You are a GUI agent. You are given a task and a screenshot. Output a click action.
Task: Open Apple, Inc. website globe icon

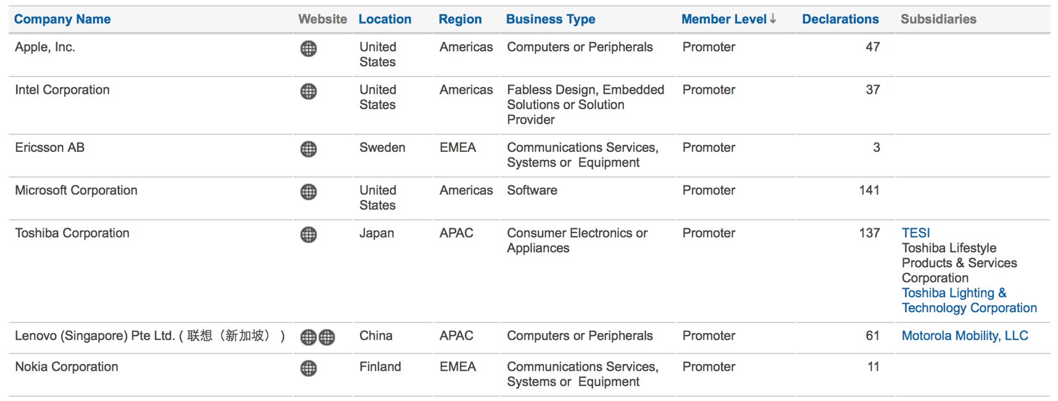coord(308,49)
